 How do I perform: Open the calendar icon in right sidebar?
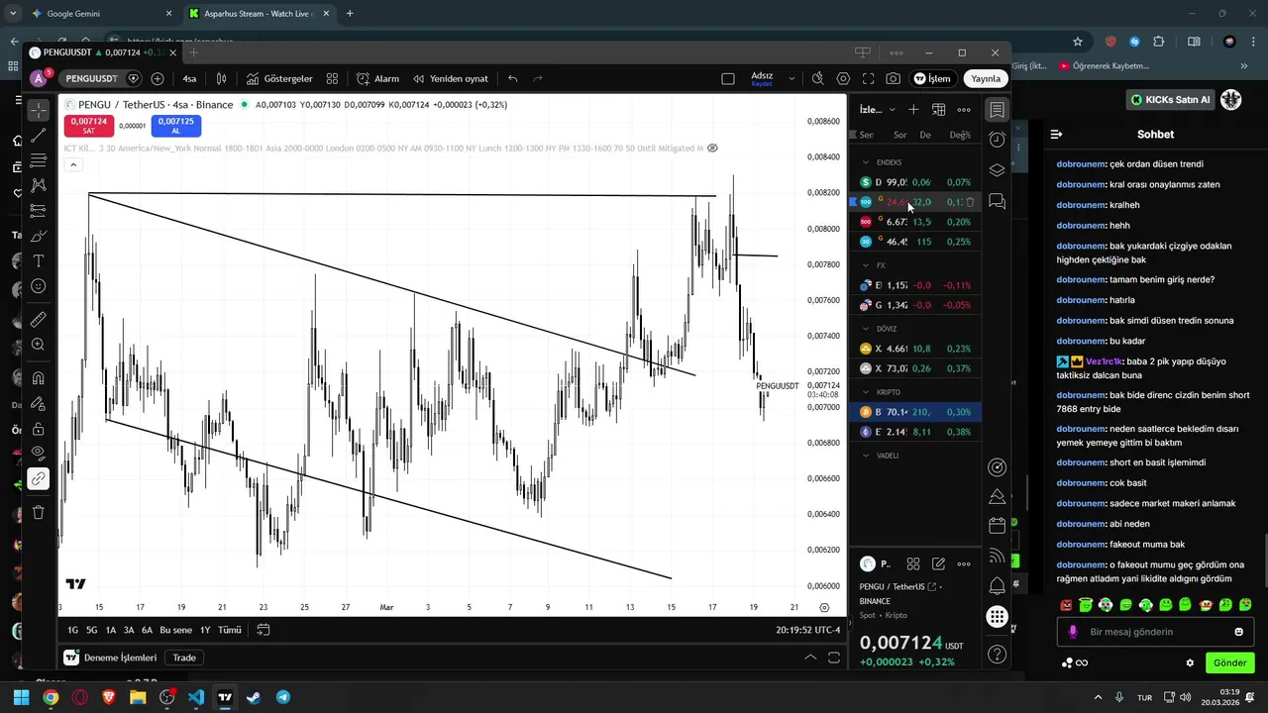[x=998, y=525]
